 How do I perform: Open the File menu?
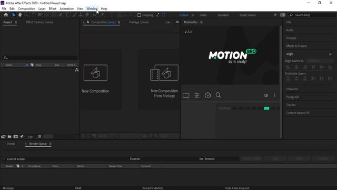pos(4,8)
